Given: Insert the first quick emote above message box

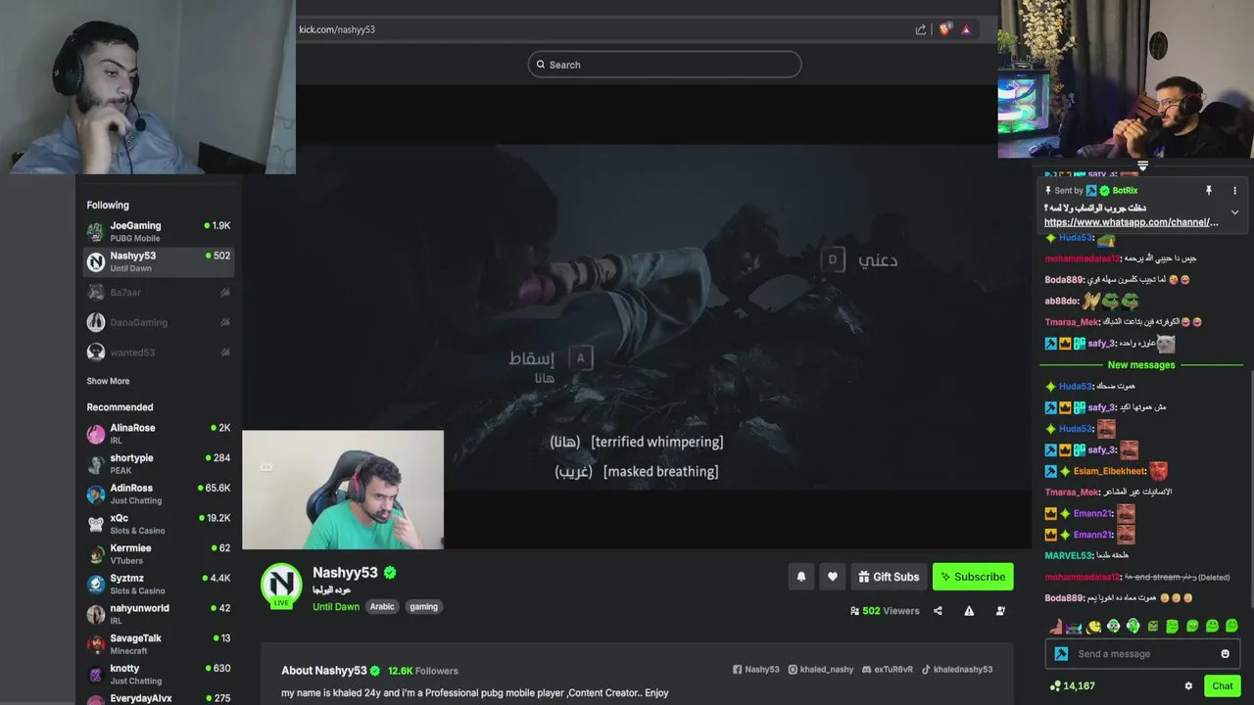Looking at the screenshot, I should (1055, 627).
